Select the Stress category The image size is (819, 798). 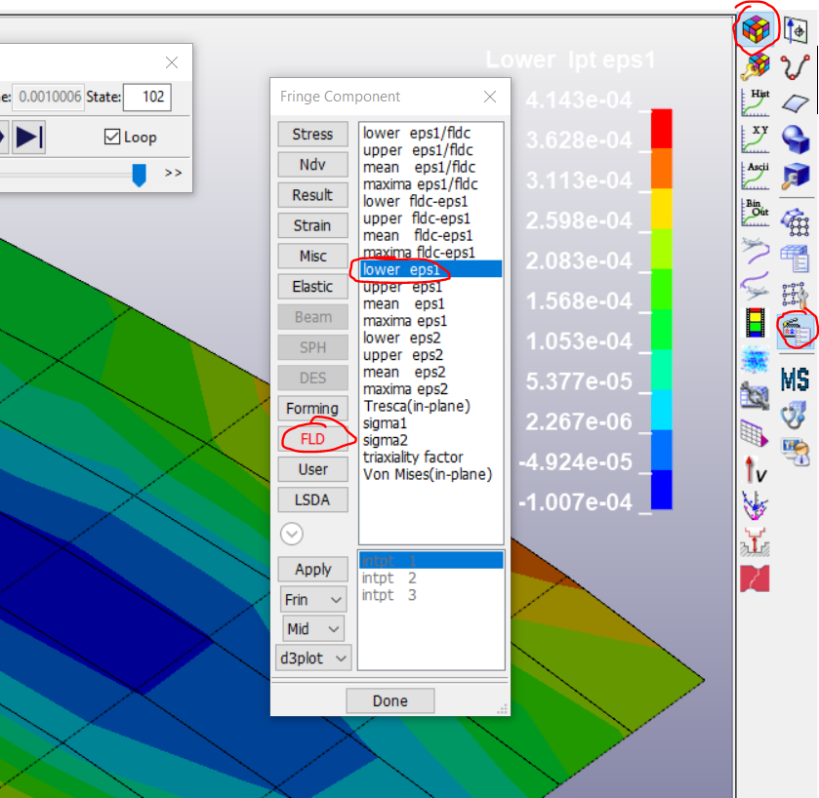click(313, 134)
